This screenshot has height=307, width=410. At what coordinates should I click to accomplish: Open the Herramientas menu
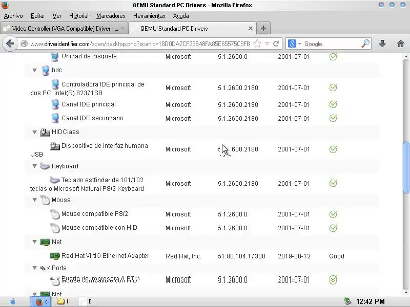click(x=149, y=16)
